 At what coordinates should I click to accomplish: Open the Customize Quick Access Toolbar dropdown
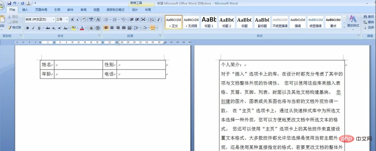click(35, 3)
